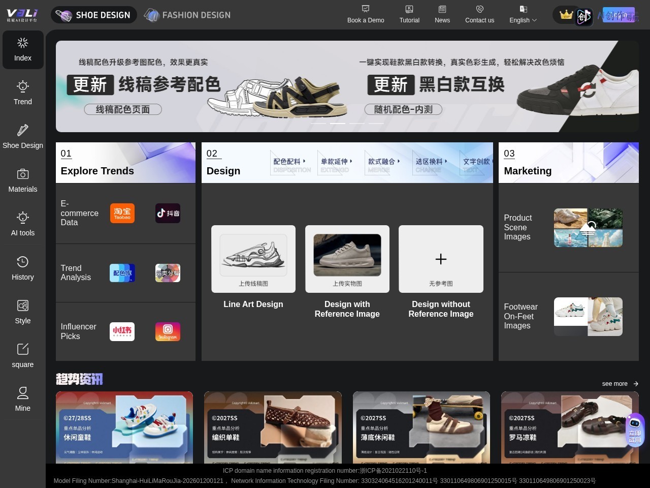Open News from the header
The image size is (650, 488).
coord(442,15)
